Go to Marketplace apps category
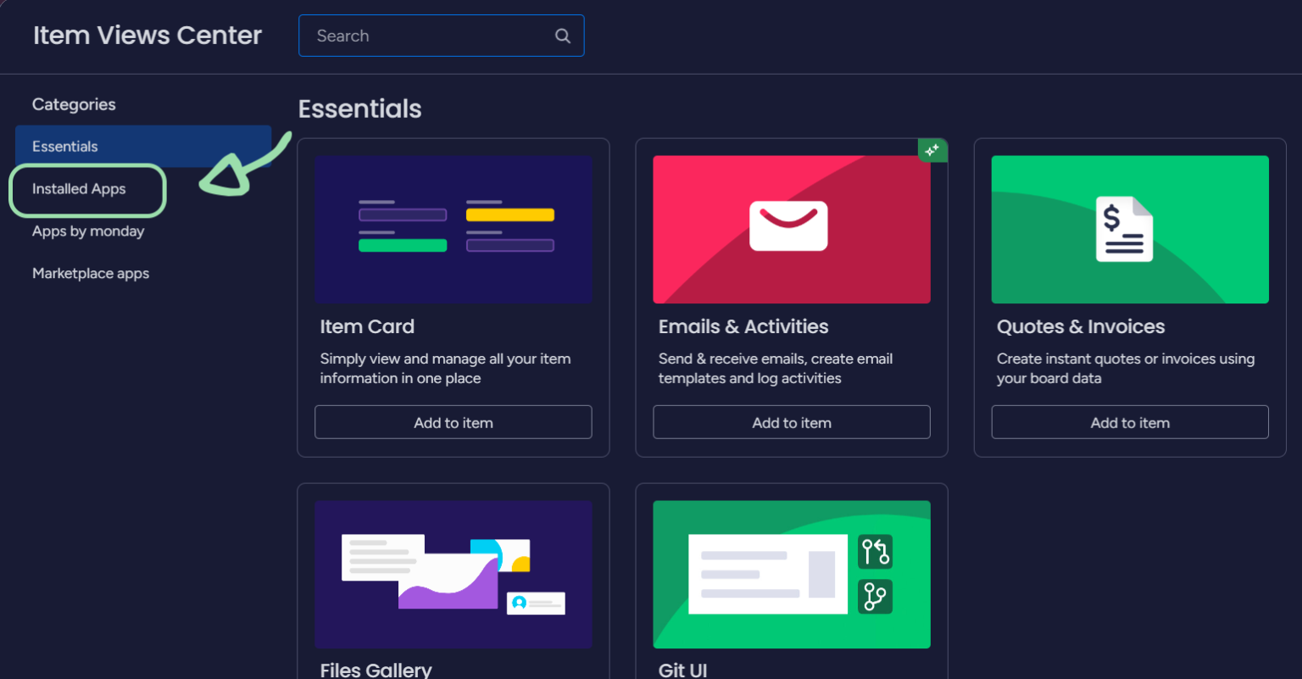This screenshot has width=1302, height=679. (x=91, y=274)
